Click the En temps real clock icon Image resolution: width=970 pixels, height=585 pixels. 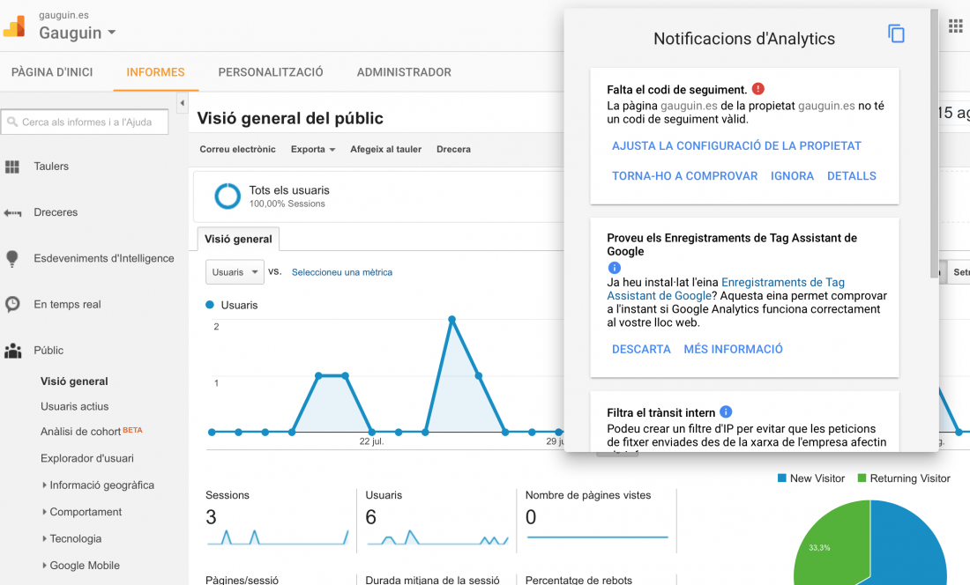tap(12, 305)
